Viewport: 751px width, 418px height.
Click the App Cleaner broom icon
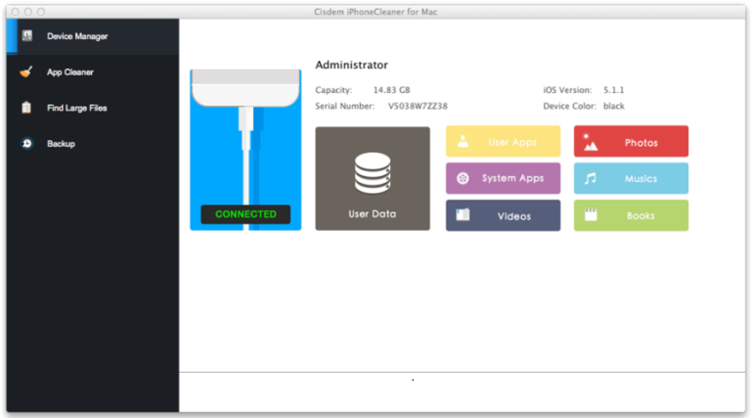click(27, 71)
